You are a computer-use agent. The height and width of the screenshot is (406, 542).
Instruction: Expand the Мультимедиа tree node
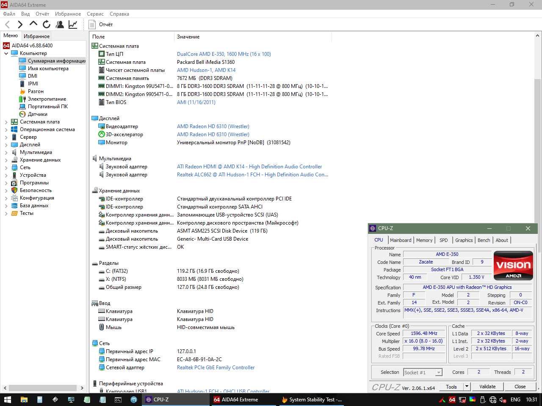(6, 152)
